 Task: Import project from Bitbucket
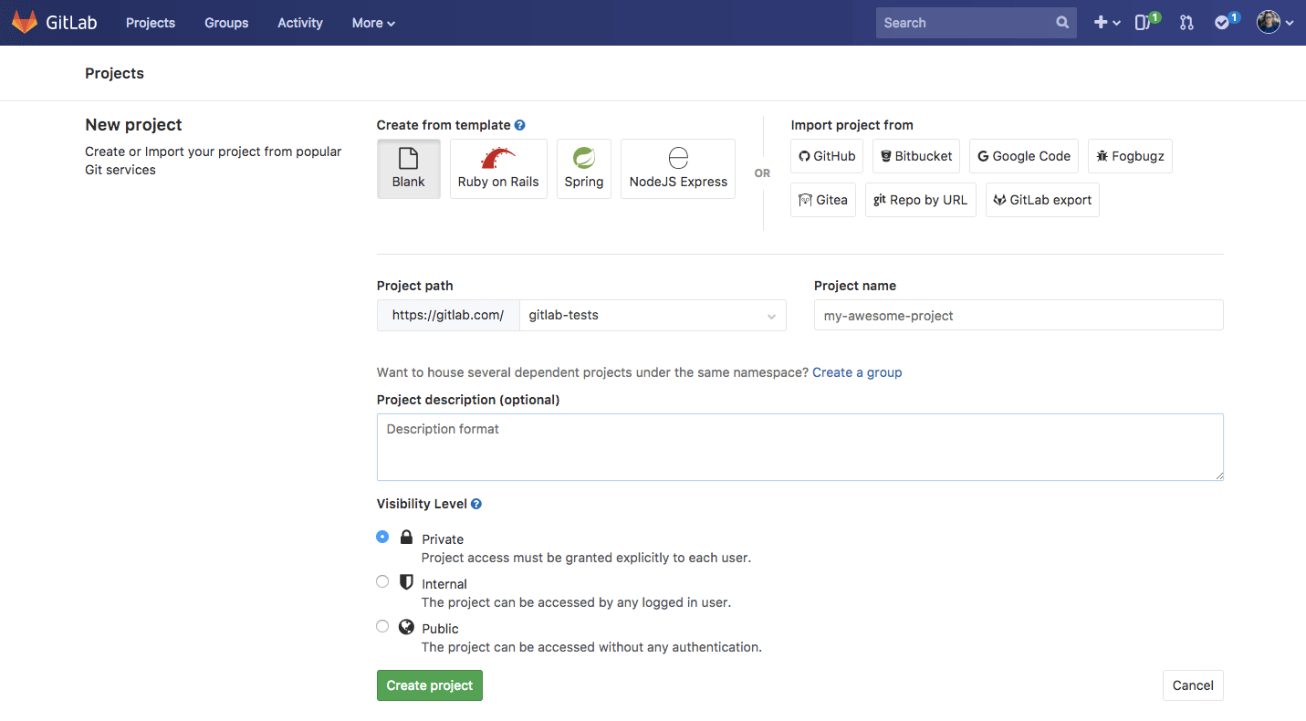pyautogui.click(x=916, y=156)
